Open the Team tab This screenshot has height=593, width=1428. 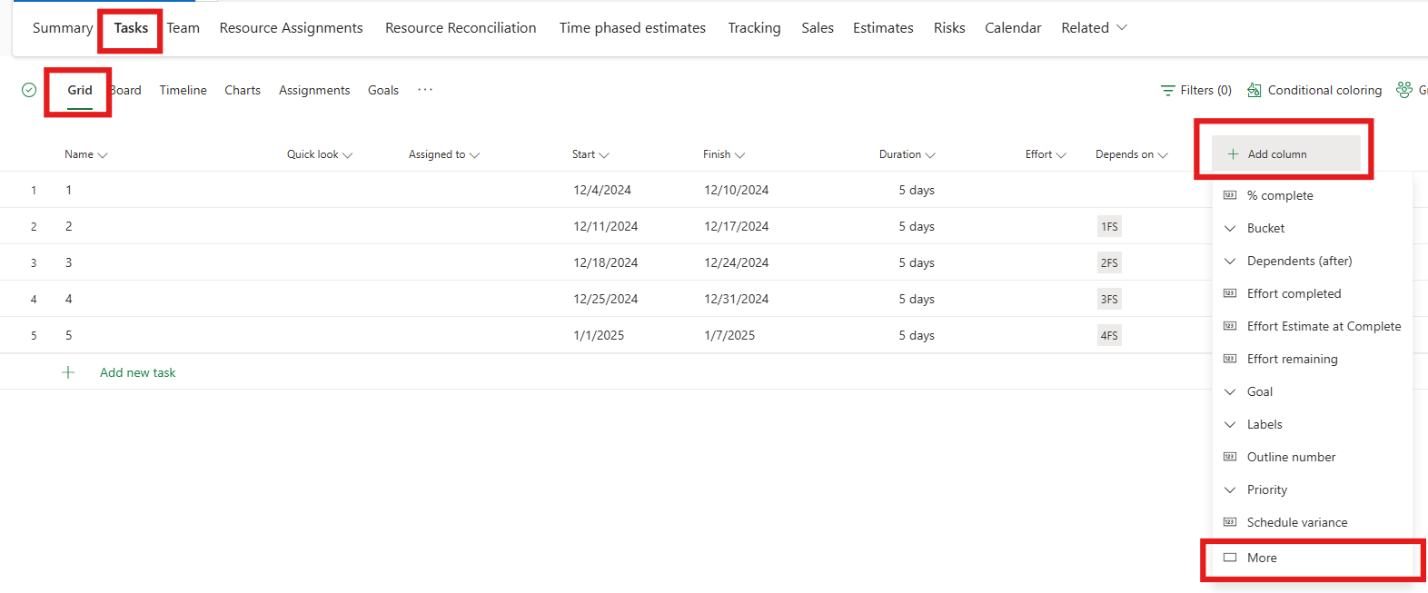click(183, 28)
